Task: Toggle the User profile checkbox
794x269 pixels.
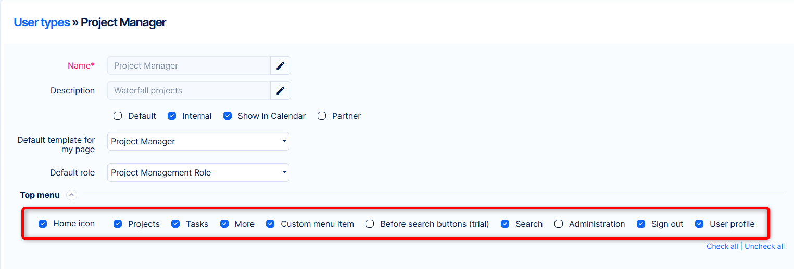Action: [x=699, y=224]
